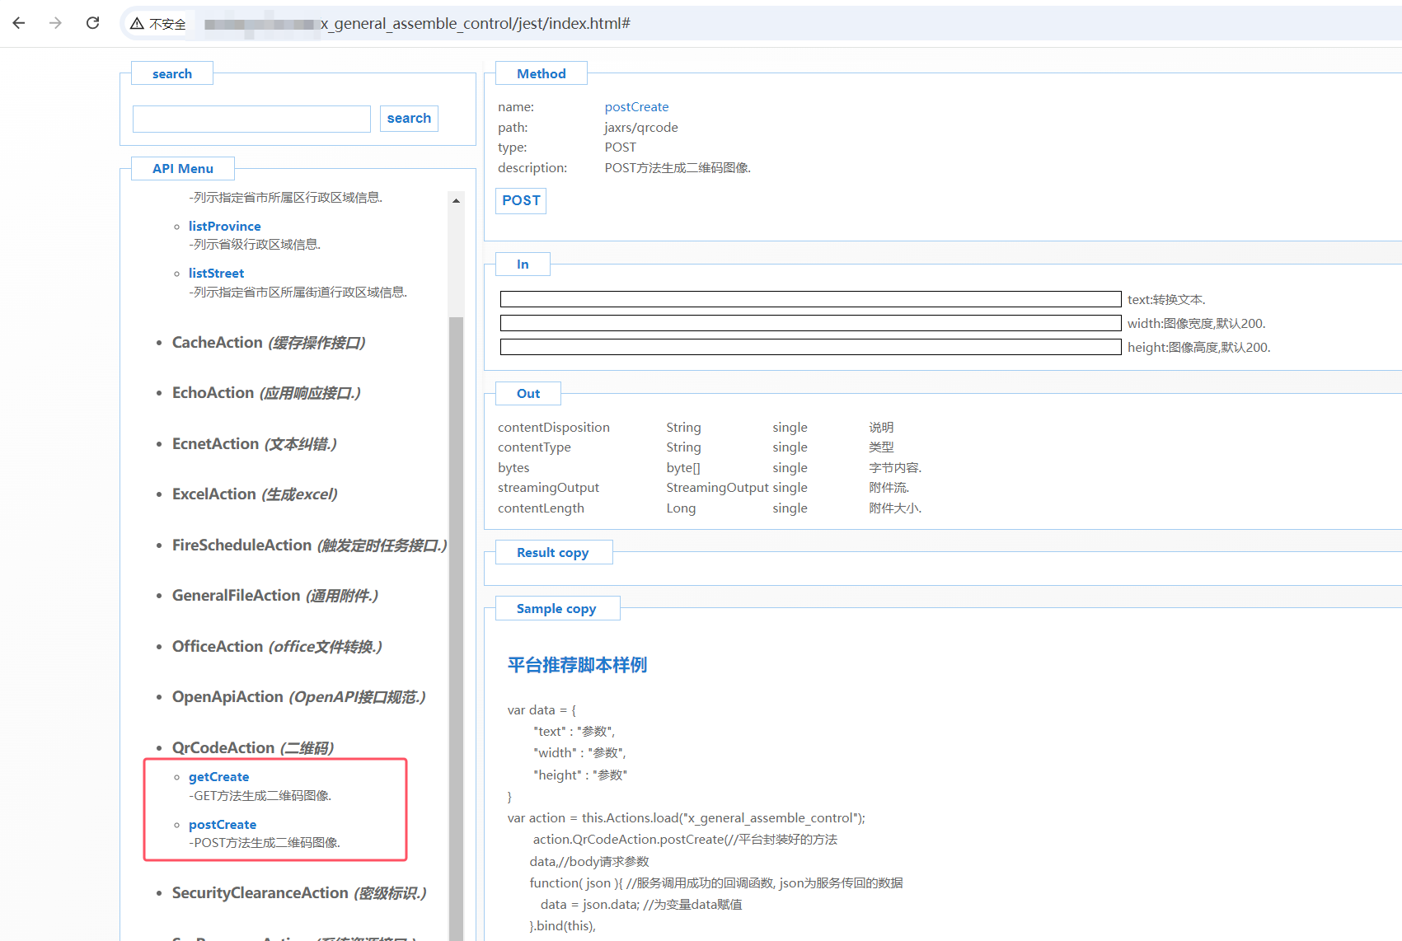This screenshot has width=1402, height=941.
Task: Reload the page with refresh icon
Action: click(x=92, y=23)
